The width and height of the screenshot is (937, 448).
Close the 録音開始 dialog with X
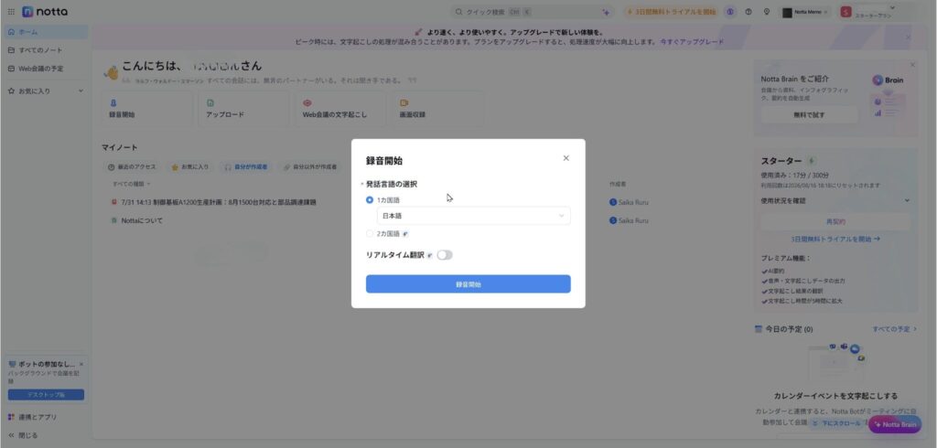565,158
